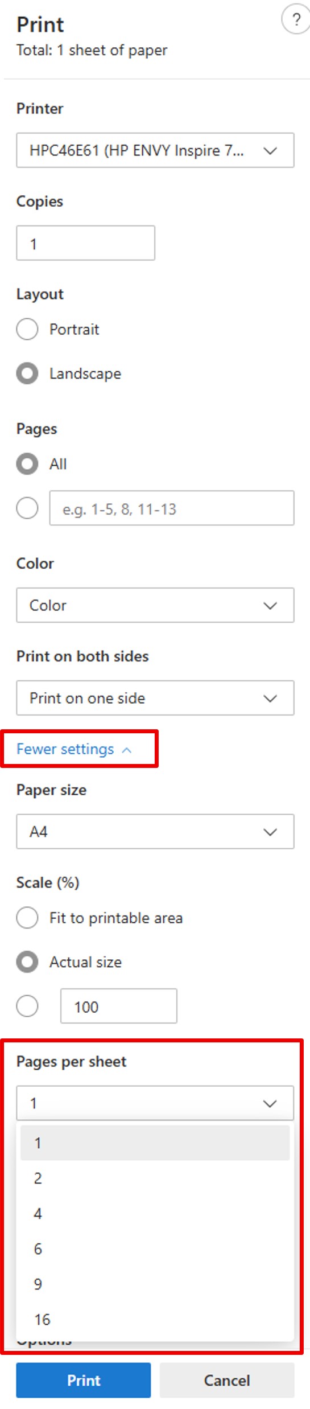Click the Copies input field
310x1409 pixels.
click(86, 243)
